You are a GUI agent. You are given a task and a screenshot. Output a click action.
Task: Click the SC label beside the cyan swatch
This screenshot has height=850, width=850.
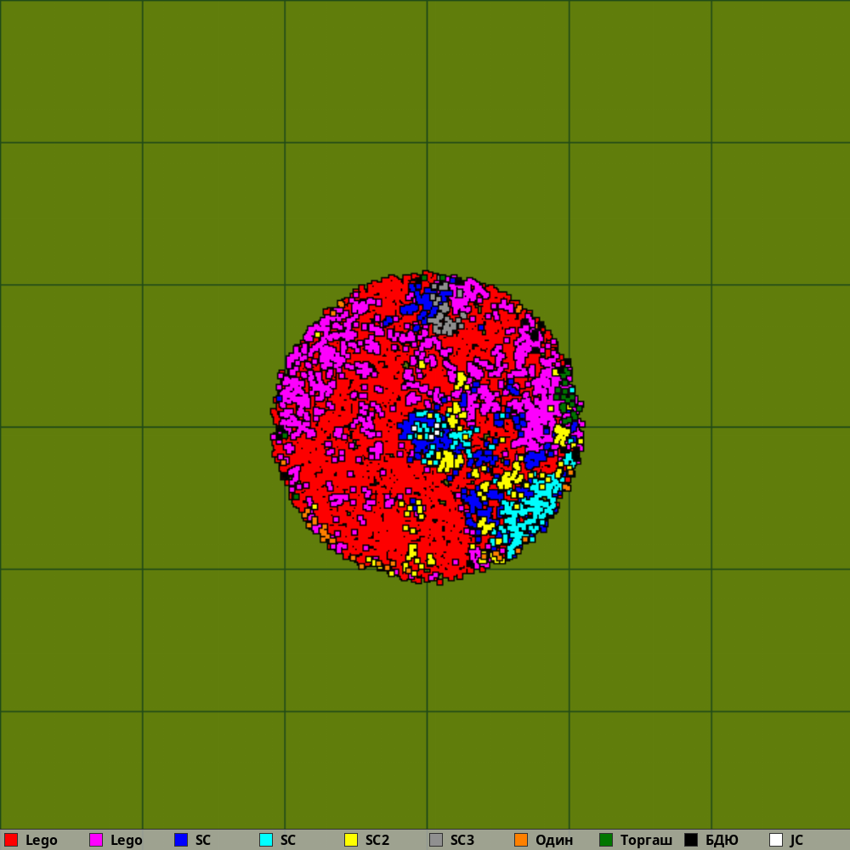pyautogui.click(x=288, y=840)
